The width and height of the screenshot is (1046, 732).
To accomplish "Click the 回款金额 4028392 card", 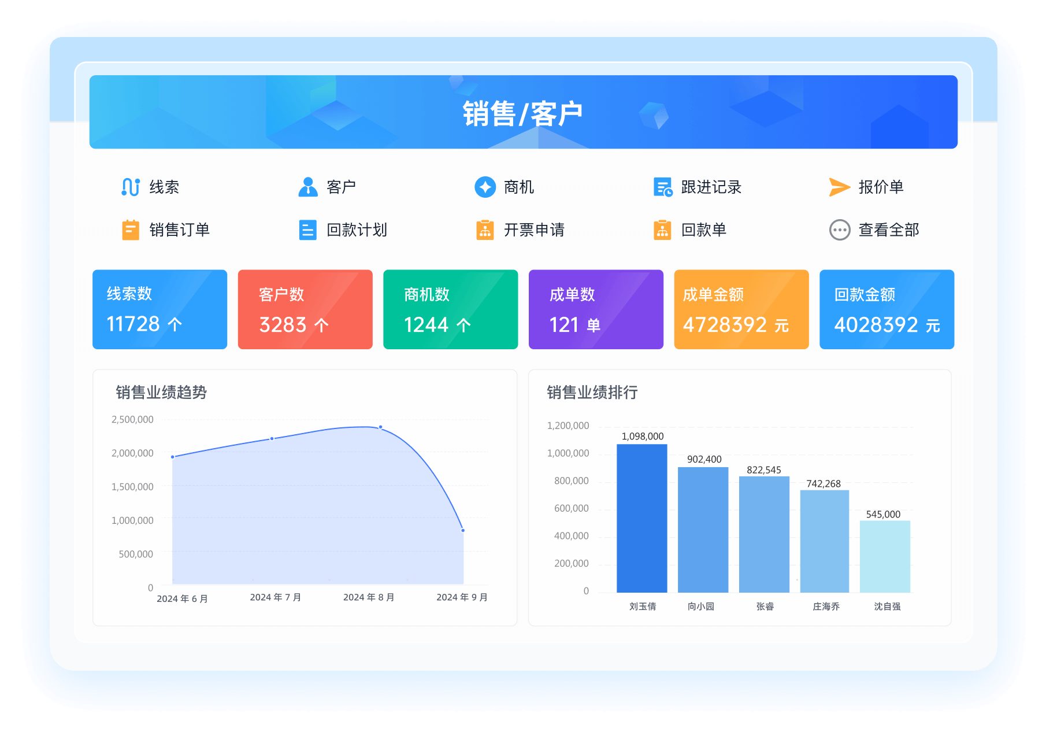I will (886, 309).
